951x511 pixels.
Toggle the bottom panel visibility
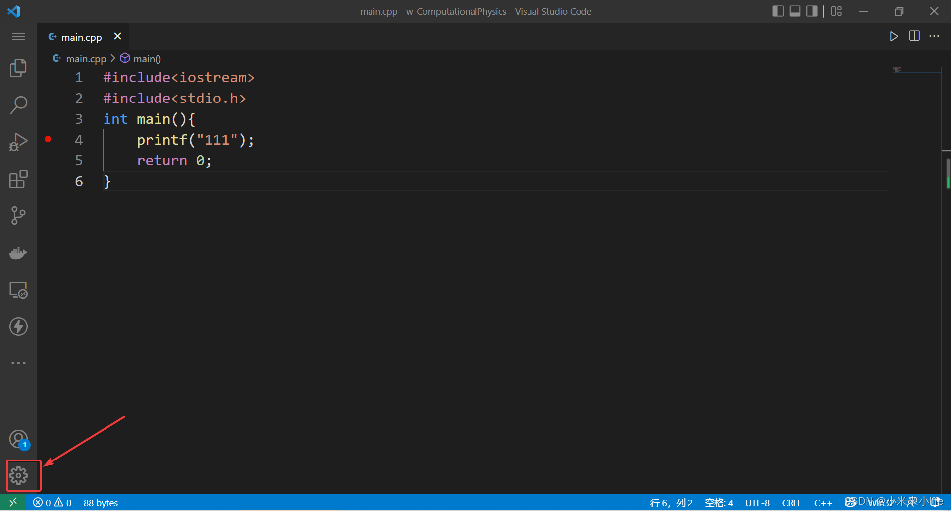tap(795, 11)
